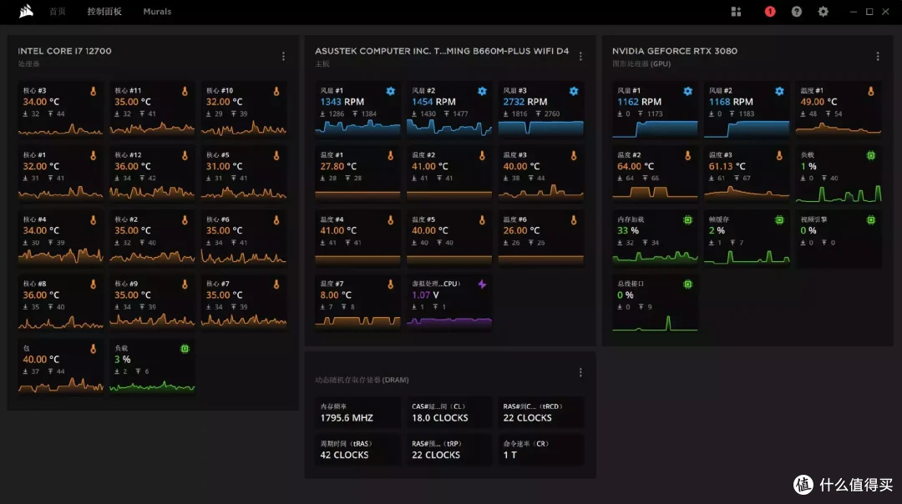
Task: Select the 1454 RPM fan reading
Action: (433, 102)
